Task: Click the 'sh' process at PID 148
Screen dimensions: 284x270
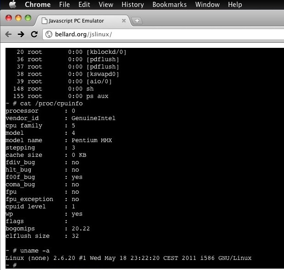Action: pyautogui.click(x=90, y=89)
